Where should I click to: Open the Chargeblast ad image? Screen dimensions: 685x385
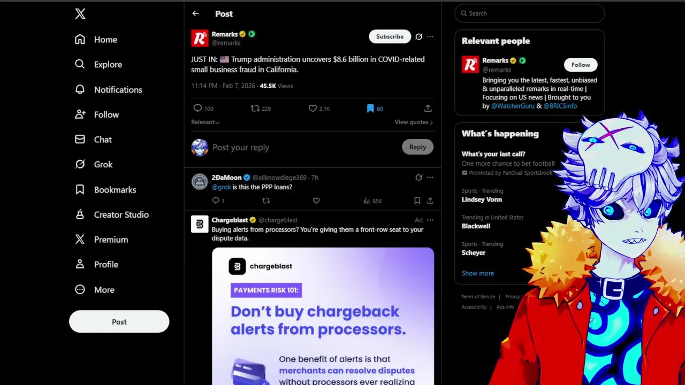[323, 316]
